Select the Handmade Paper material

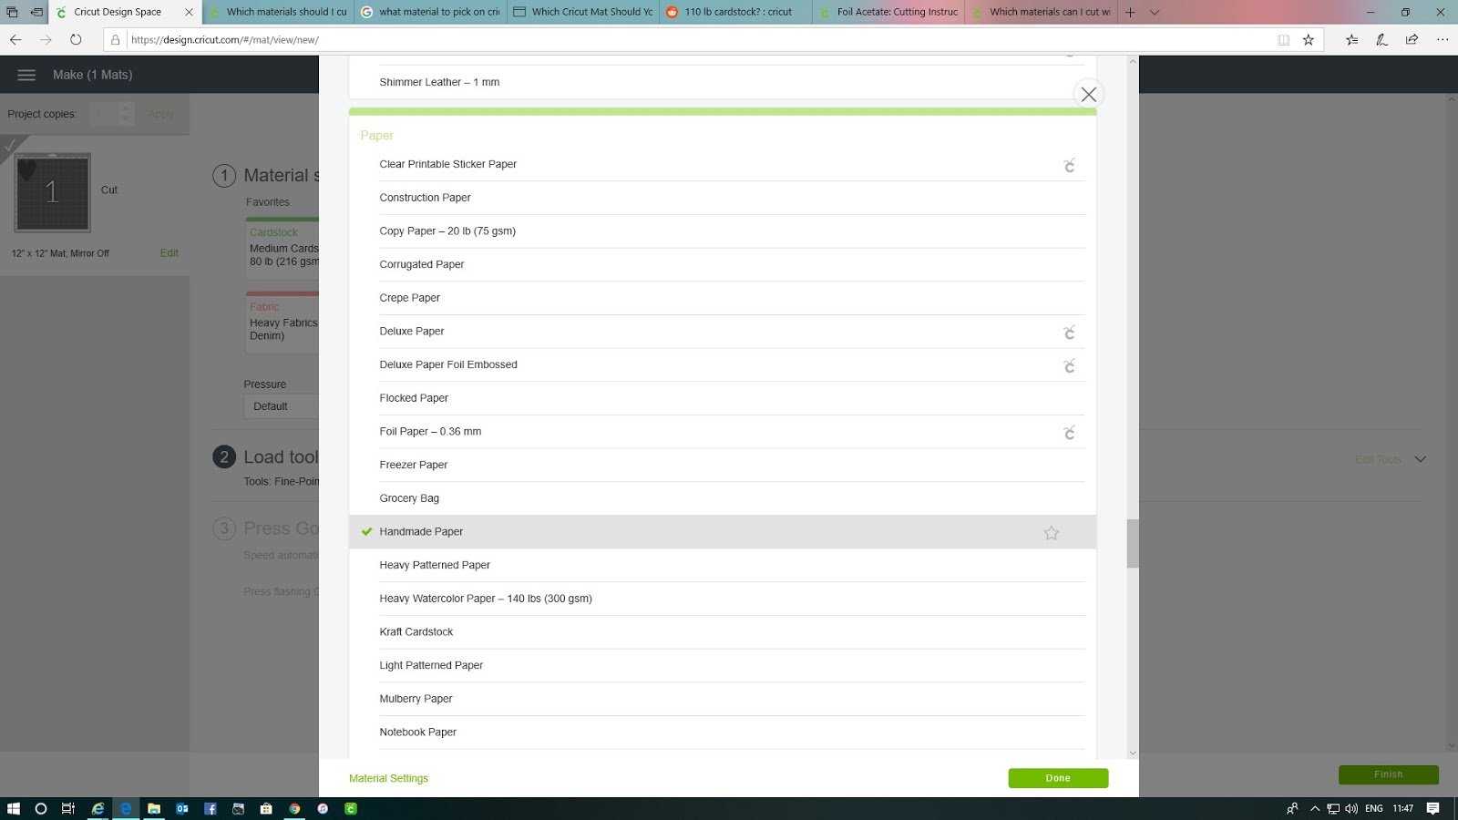pos(723,532)
